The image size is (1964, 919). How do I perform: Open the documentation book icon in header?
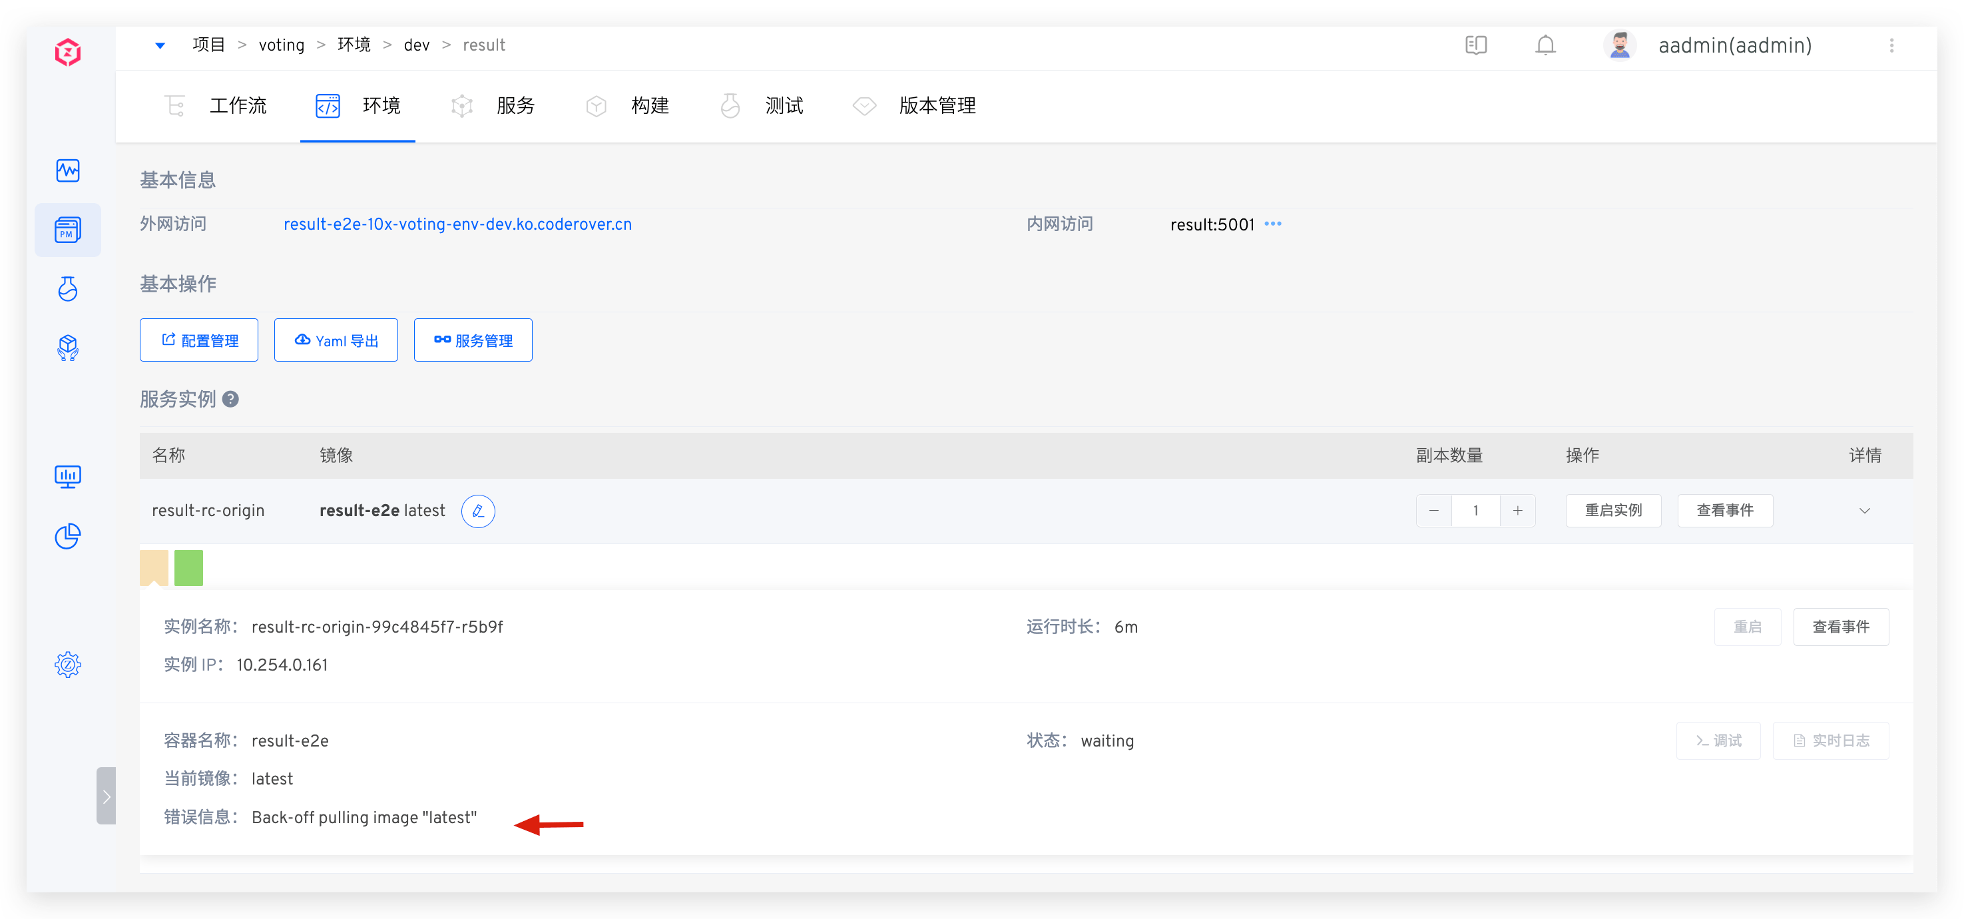[x=1475, y=45]
